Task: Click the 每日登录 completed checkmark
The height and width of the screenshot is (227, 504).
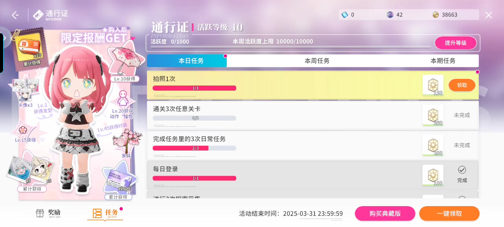Action: coord(462,170)
